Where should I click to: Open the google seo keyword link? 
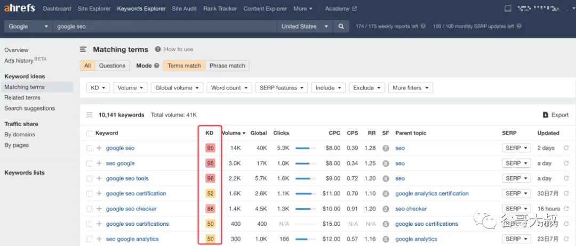pos(120,148)
